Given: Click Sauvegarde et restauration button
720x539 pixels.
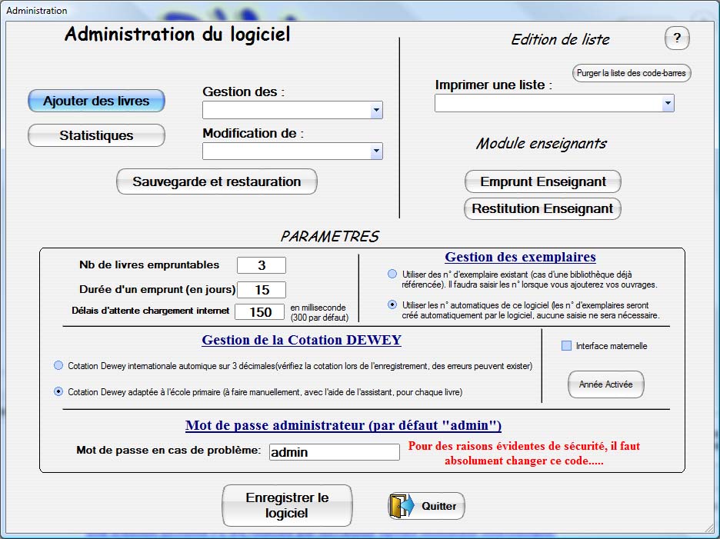Looking at the screenshot, I should click(x=216, y=182).
